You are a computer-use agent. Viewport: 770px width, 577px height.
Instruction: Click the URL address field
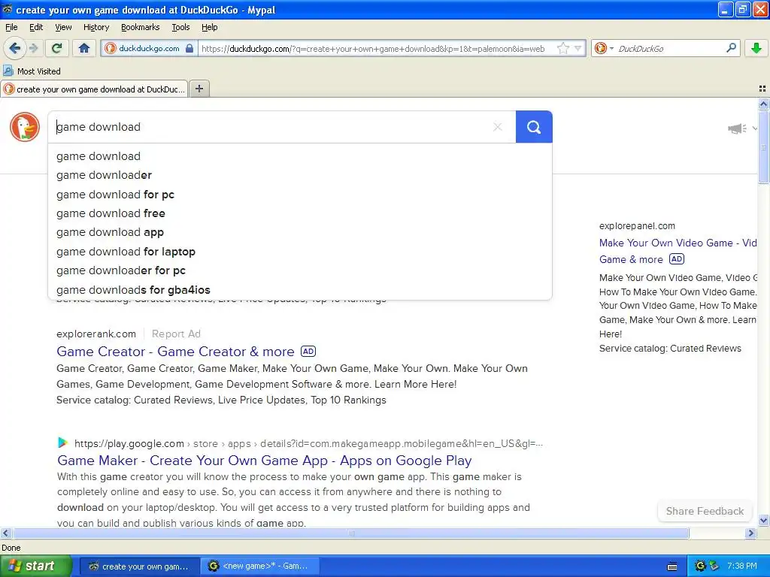376,48
